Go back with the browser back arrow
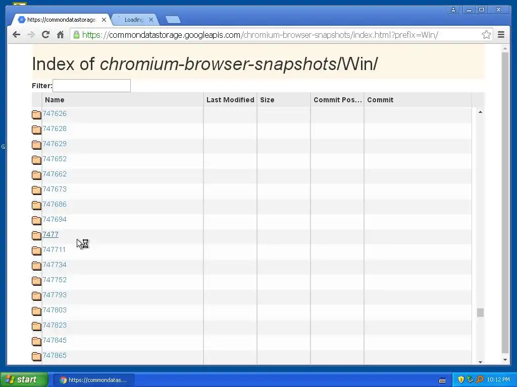 [16, 35]
